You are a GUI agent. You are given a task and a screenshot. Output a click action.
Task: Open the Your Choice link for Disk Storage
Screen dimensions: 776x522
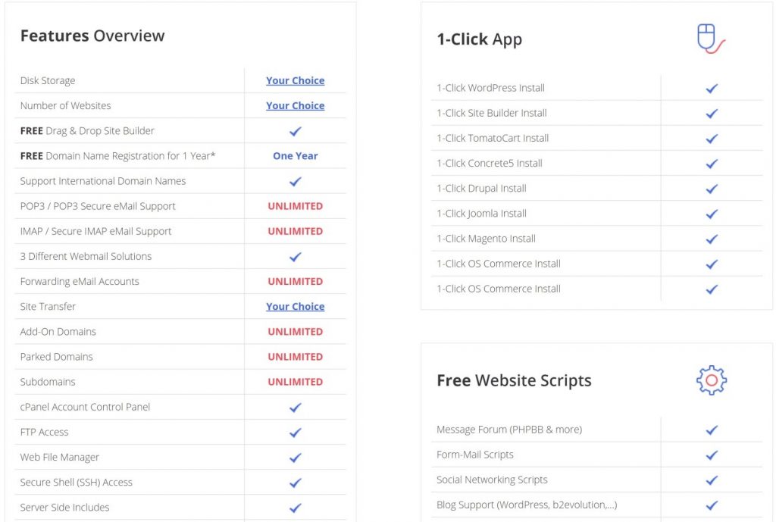(x=295, y=80)
